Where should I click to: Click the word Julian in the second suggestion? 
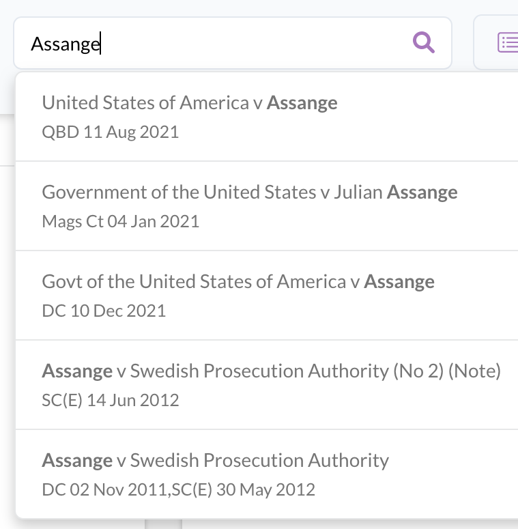coord(358,192)
